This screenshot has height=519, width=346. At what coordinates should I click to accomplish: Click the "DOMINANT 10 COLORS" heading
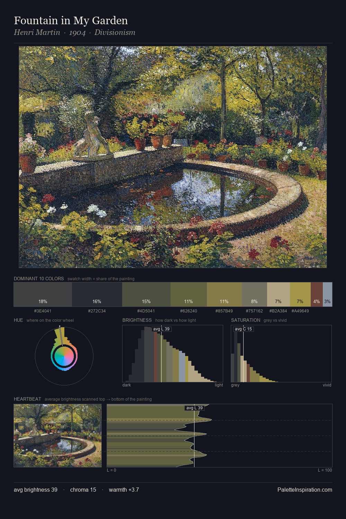coord(39,279)
